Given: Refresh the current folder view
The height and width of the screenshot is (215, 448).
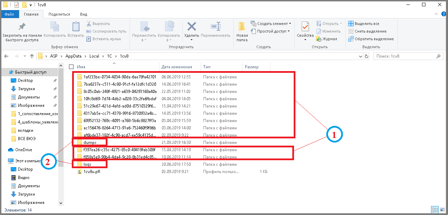Looking at the screenshot, I should 367,56.
